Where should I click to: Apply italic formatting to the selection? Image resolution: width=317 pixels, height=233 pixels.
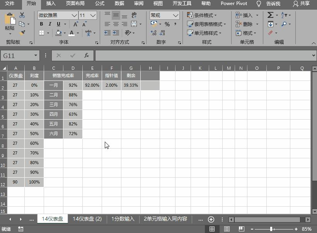point(49,24)
